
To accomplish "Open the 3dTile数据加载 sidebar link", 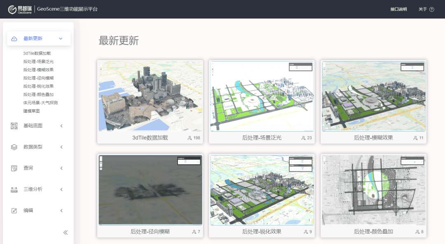I will (37, 53).
